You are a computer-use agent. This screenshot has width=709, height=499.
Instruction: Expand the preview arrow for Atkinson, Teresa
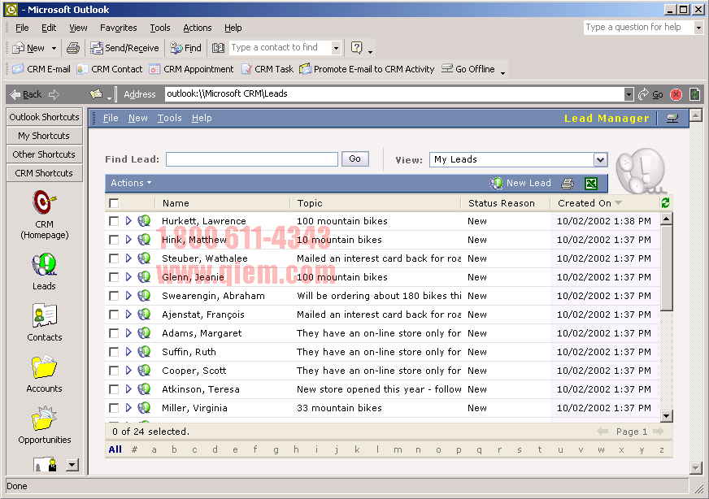click(x=128, y=389)
